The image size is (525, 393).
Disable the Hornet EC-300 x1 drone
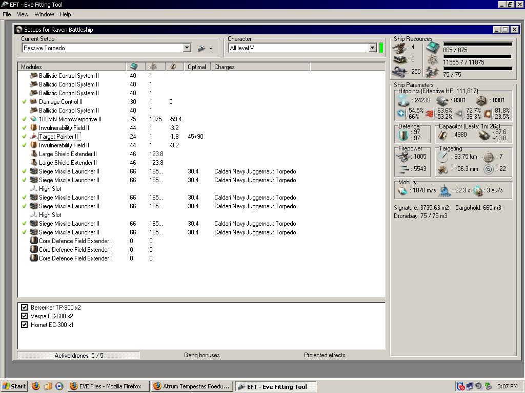[x=24, y=325]
